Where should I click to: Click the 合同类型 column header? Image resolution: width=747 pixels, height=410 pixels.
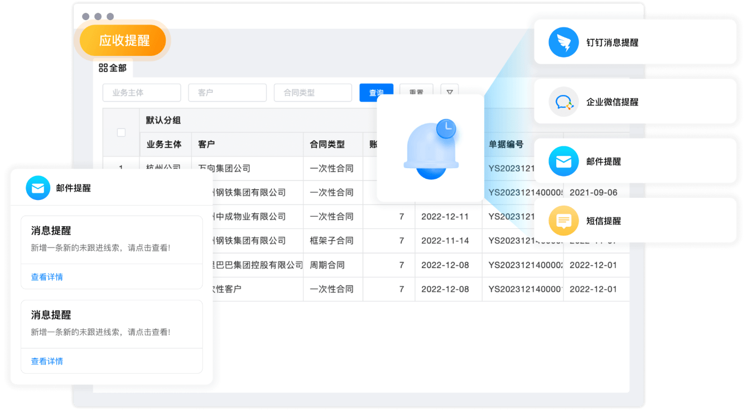click(327, 145)
